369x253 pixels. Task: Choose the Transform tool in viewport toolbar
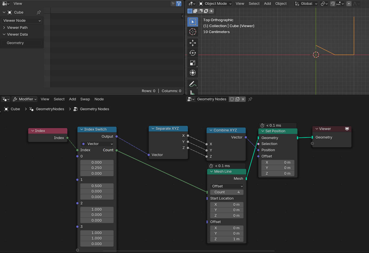click(192, 73)
